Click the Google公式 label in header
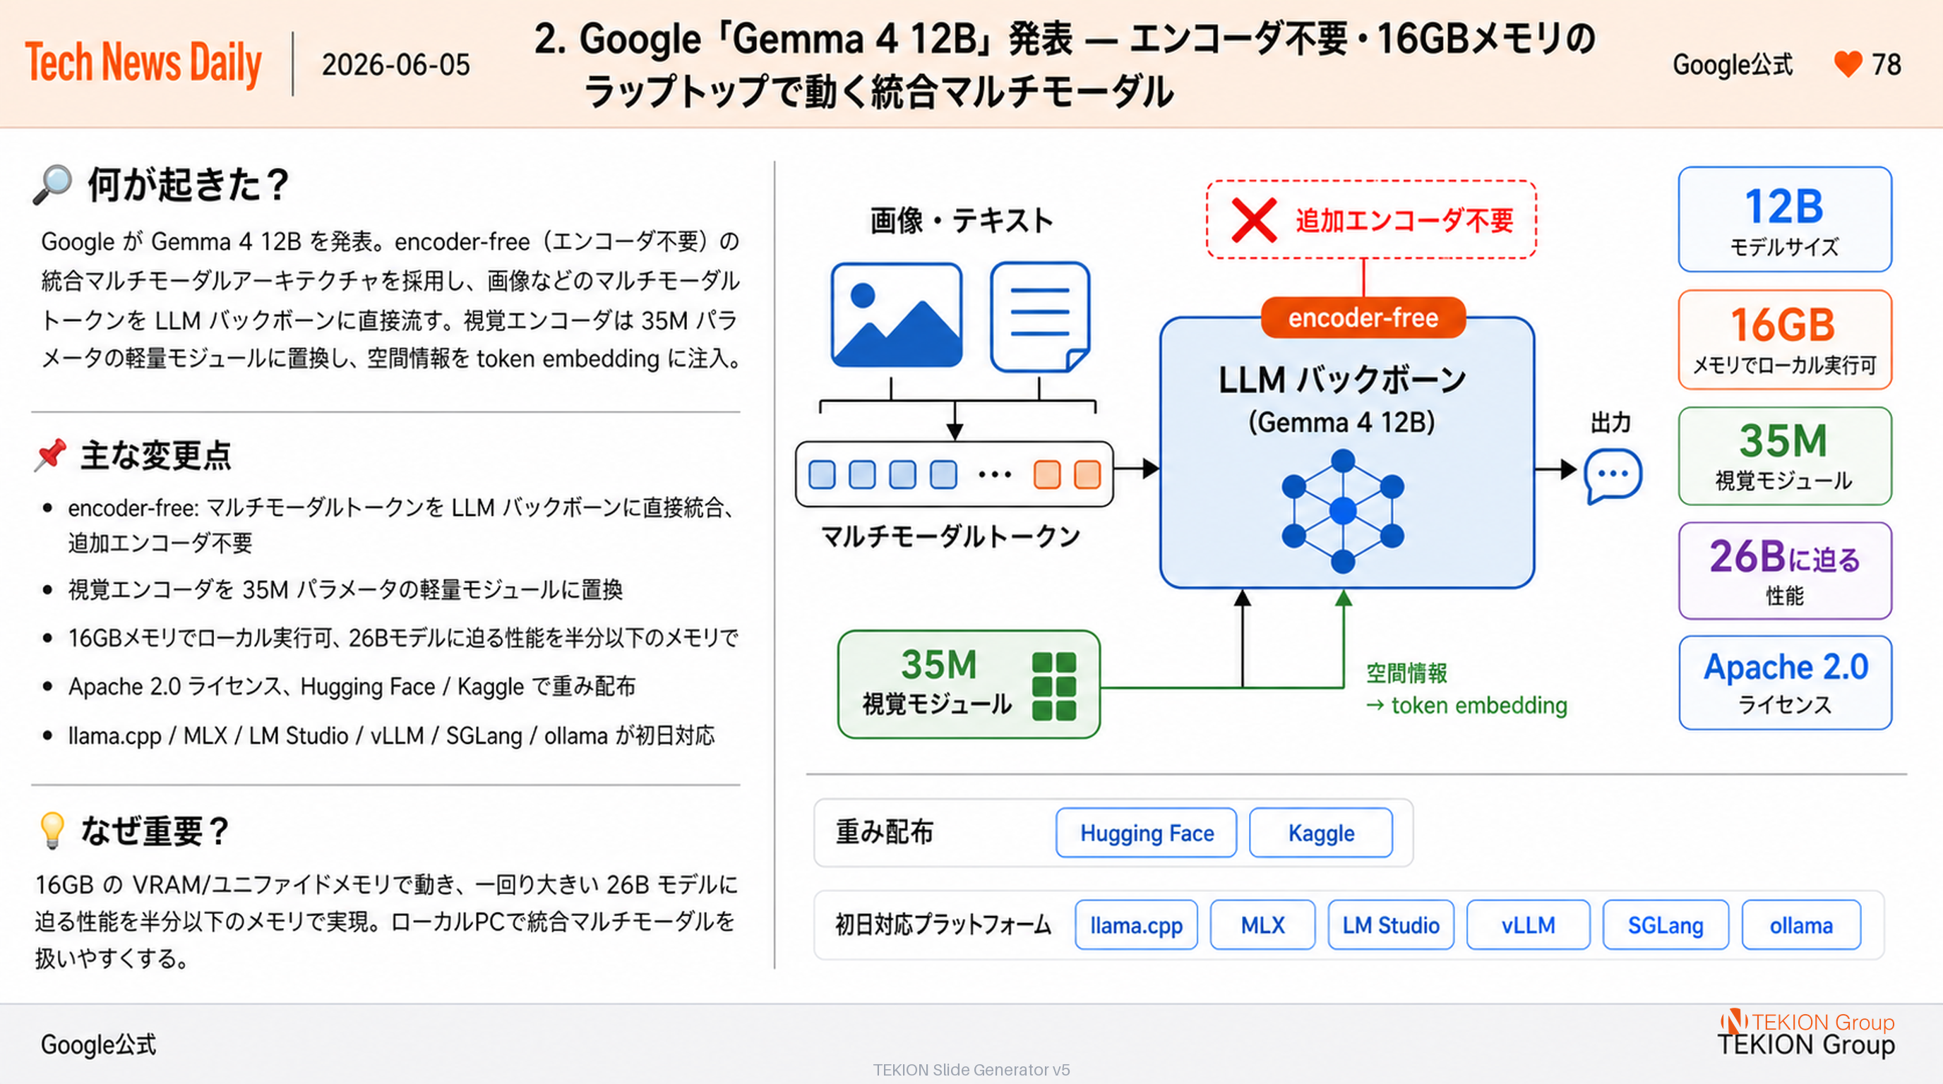The image size is (1943, 1084). 1733,65
